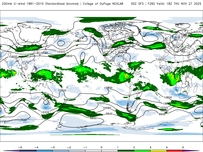Click the '0' colorbar tick label
Screen dimensions: 203x152
coord(101,147)
